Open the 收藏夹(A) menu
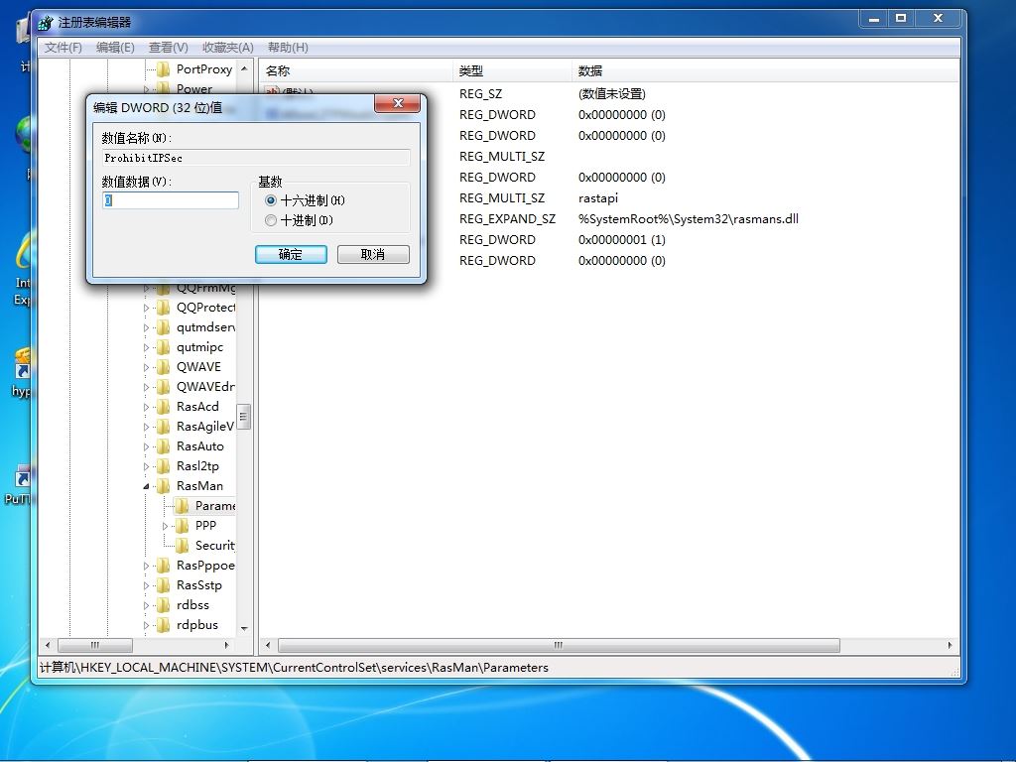Image resolution: width=1016 pixels, height=762 pixels. coord(228,48)
